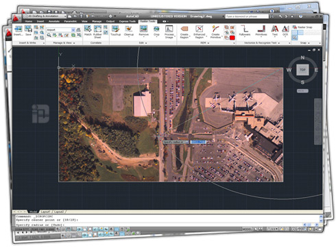336x252 pixels.
Task: Switch to the Parametric ribbon tab
Action: coord(70,21)
